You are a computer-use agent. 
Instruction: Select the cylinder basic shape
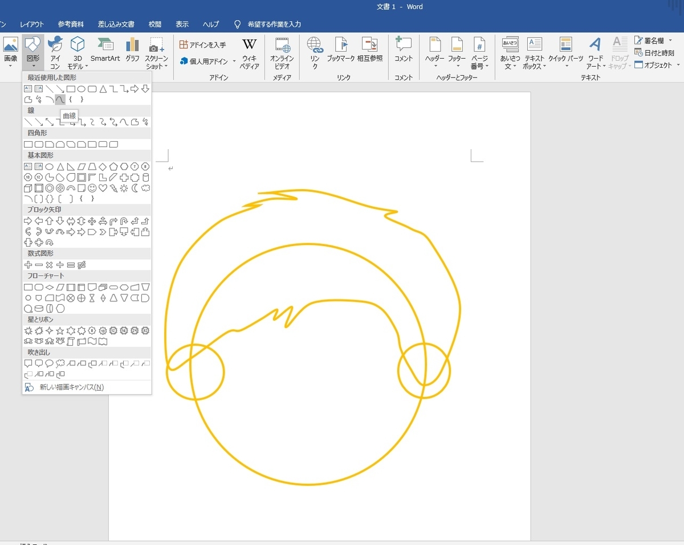[x=145, y=177]
